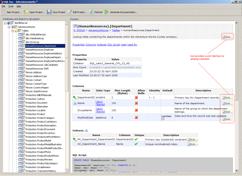
Task: Uncheck the dbo.AWBuildVersion table checkbox
Action: tap(23, 34)
